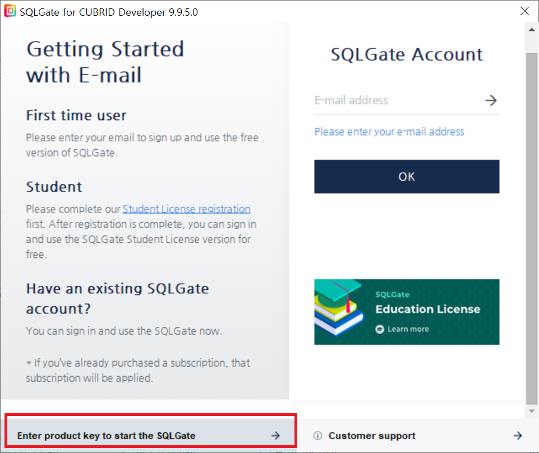Click the Education License banner title

(427, 309)
